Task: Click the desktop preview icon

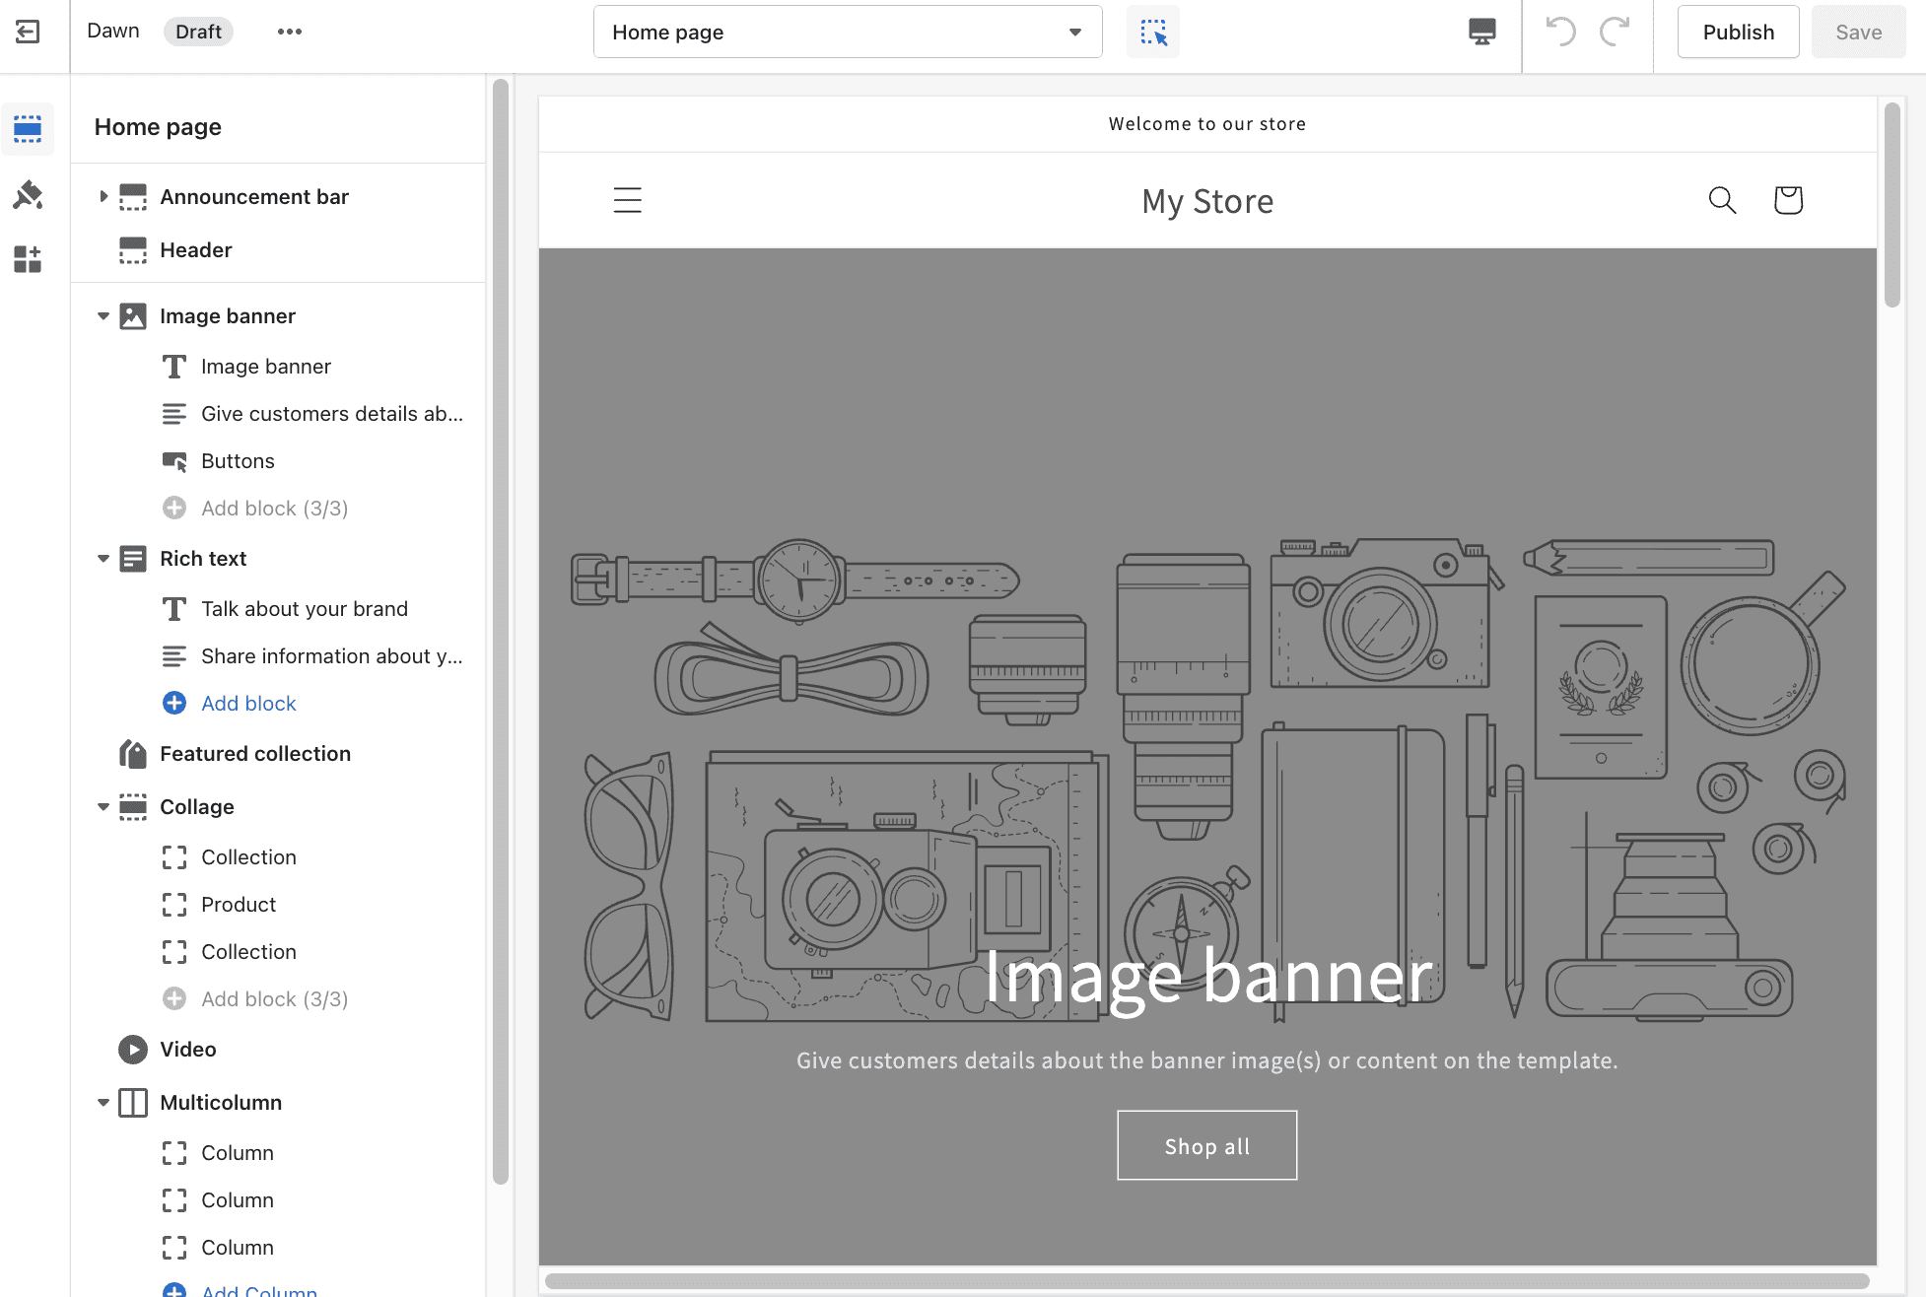Action: point(1481,31)
